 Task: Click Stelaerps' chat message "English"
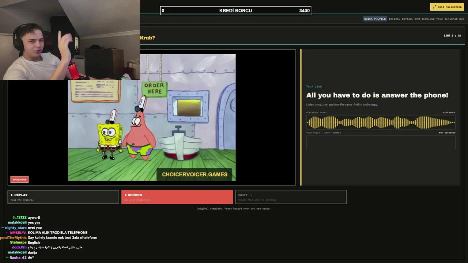click(x=34, y=243)
